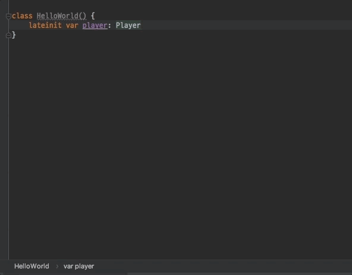Select HelloWorld in the breadcrumb bar
352x275 pixels.
pos(32,266)
